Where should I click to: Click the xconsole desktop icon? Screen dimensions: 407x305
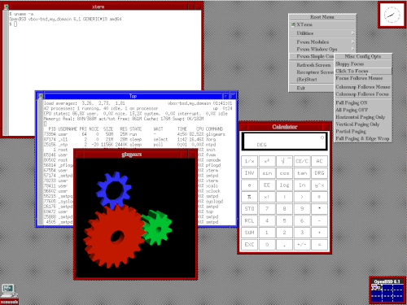tap(9, 294)
